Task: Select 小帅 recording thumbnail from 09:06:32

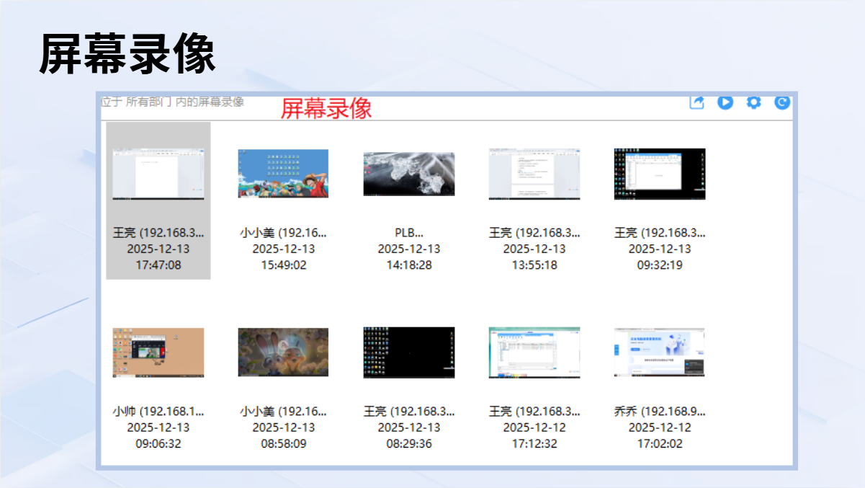Action: click(x=158, y=352)
